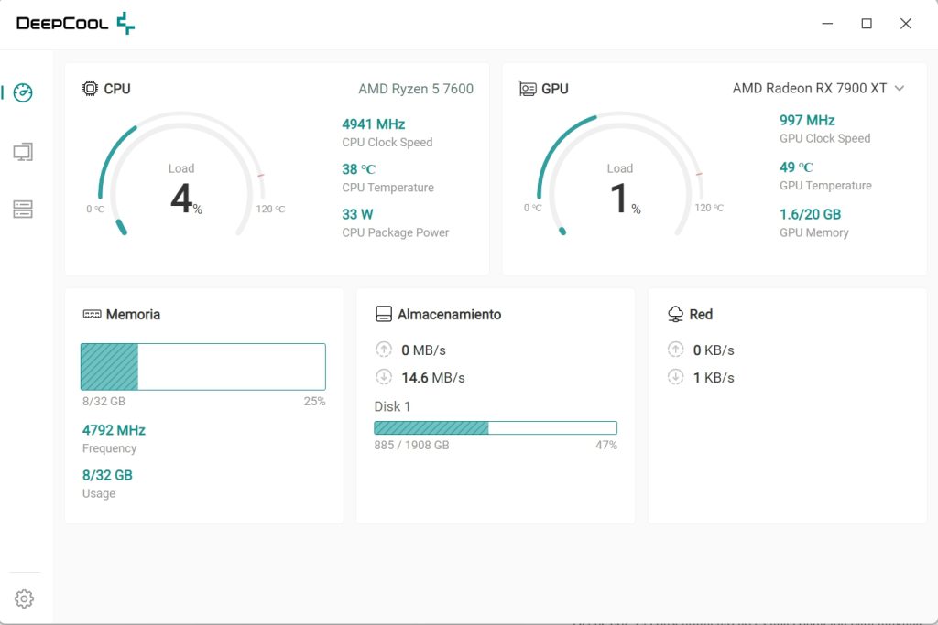
Task: Click the CPU load gauge showing 4%
Action: tap(181, 175)
